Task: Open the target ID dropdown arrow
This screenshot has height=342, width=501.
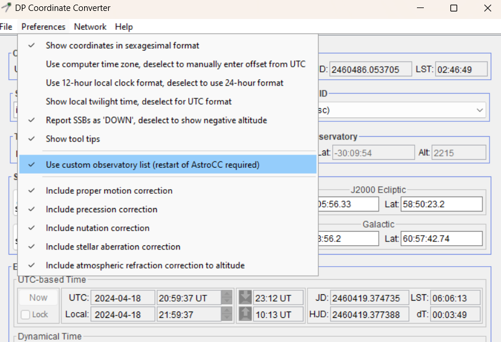Action: 480,110
